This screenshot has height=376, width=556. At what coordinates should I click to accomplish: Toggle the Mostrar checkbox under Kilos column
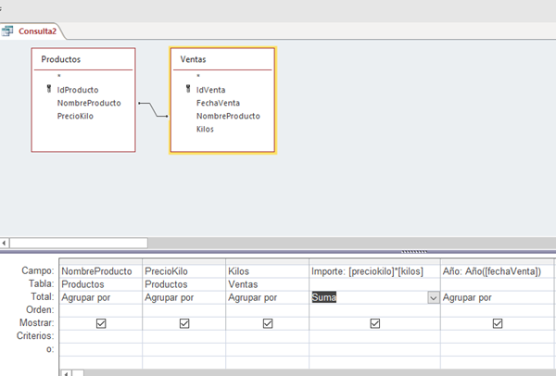pos(267,323)
